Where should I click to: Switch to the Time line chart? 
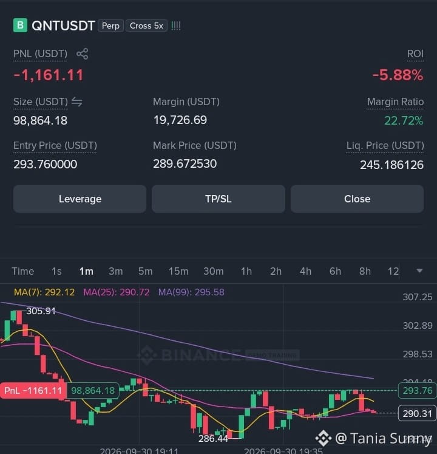pos(23,271)
